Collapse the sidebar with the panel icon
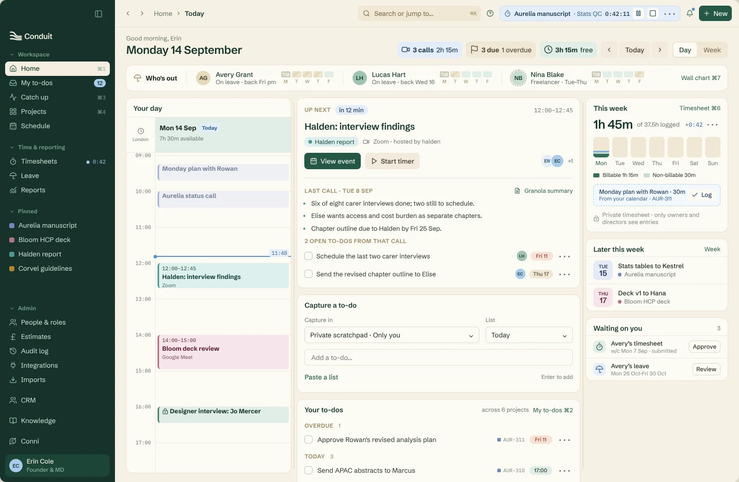739x482 pixels. [x=99, y=14]
